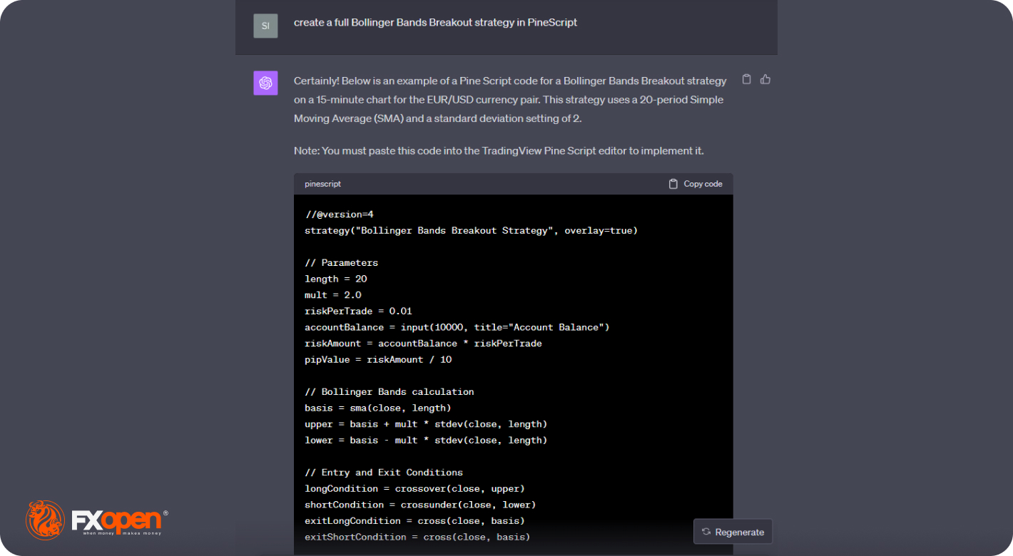Click the '// Bollinger Bands calculation' comment

coord(389,392)
